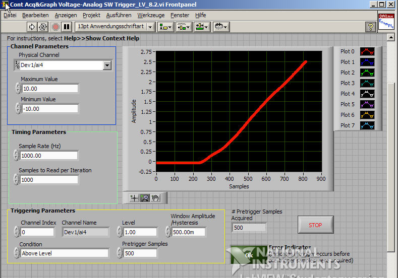Click the I/O icon in Physical Channel
Screen dimensions: 398x278
coord(17,65)
